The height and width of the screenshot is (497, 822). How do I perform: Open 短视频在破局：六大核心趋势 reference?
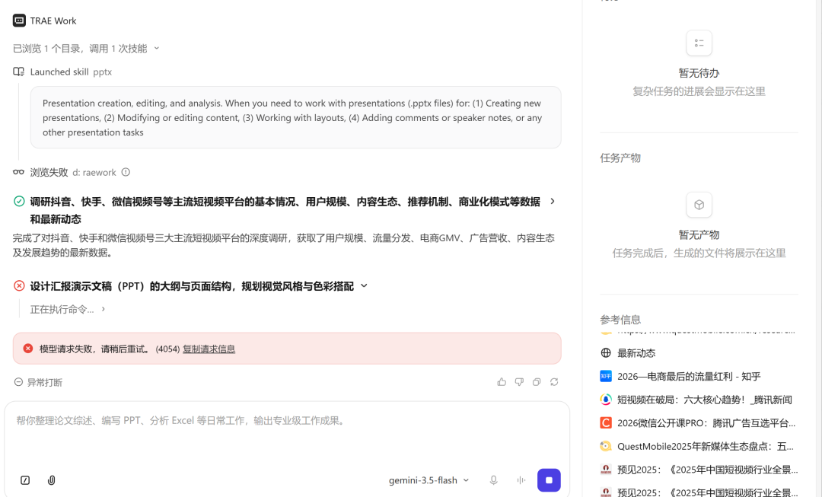coord(705,400)
